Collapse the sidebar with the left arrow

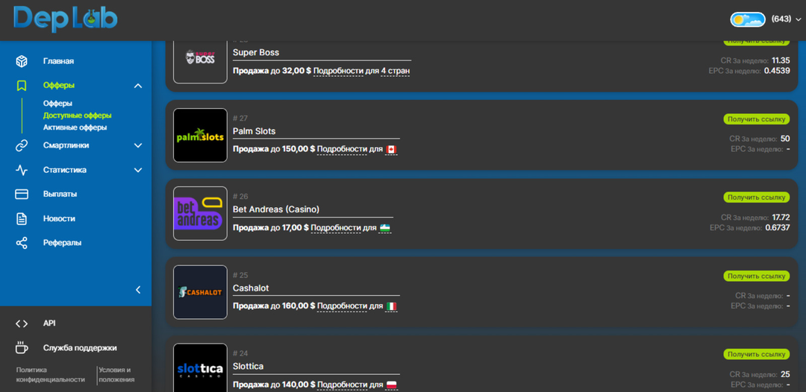point(138,290)
